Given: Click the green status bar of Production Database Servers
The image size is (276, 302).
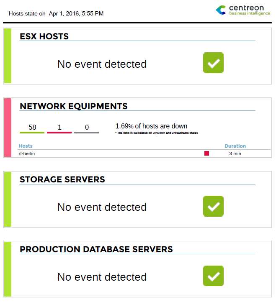Looking at the screenshot, I should [x=8, y=269].
